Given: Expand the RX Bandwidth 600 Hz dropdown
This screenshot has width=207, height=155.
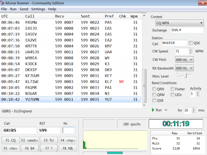Looking at the screenshot, I should [184, 68].
